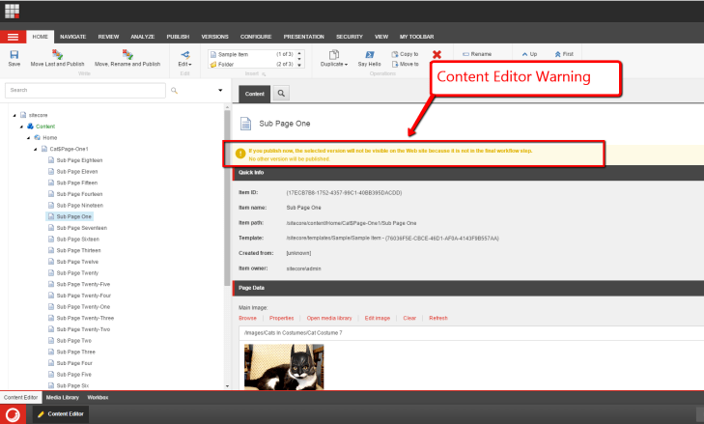Move item Up

click(x=529, y=54)
